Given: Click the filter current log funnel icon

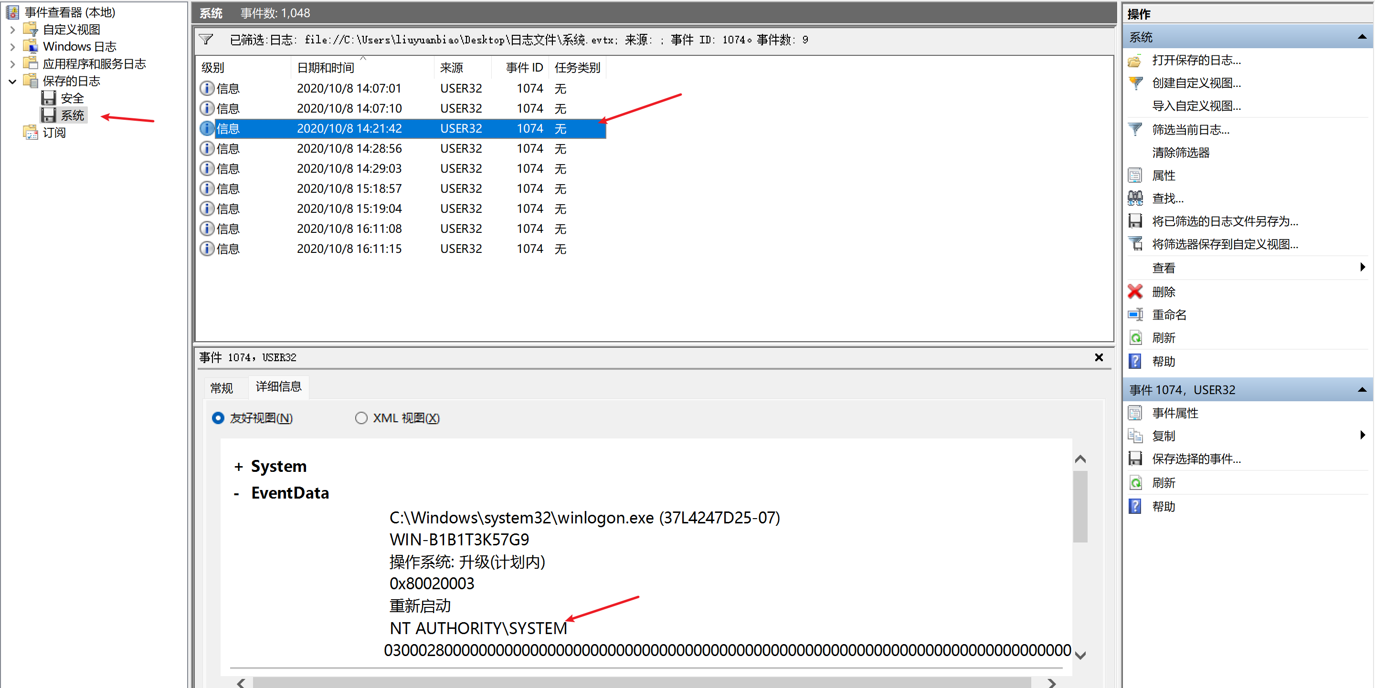Looking at the screenshot, I should click(x=1135, y=130).
